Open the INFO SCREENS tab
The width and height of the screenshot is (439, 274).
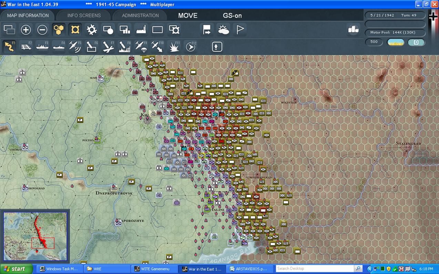[x=84, y=15]
